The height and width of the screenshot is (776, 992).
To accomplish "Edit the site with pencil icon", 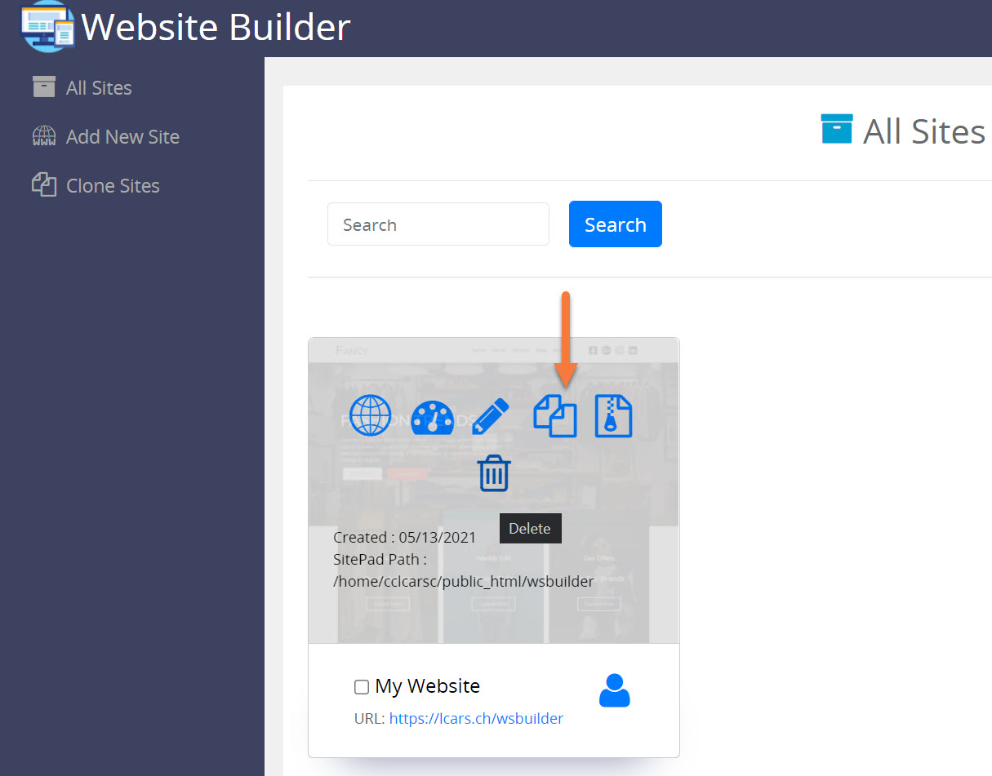I will 490,416.
